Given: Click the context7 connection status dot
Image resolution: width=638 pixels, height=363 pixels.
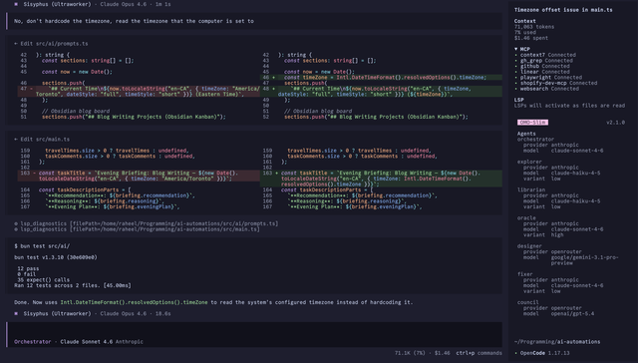Looking at the screenshot, I should click(516, 55).
